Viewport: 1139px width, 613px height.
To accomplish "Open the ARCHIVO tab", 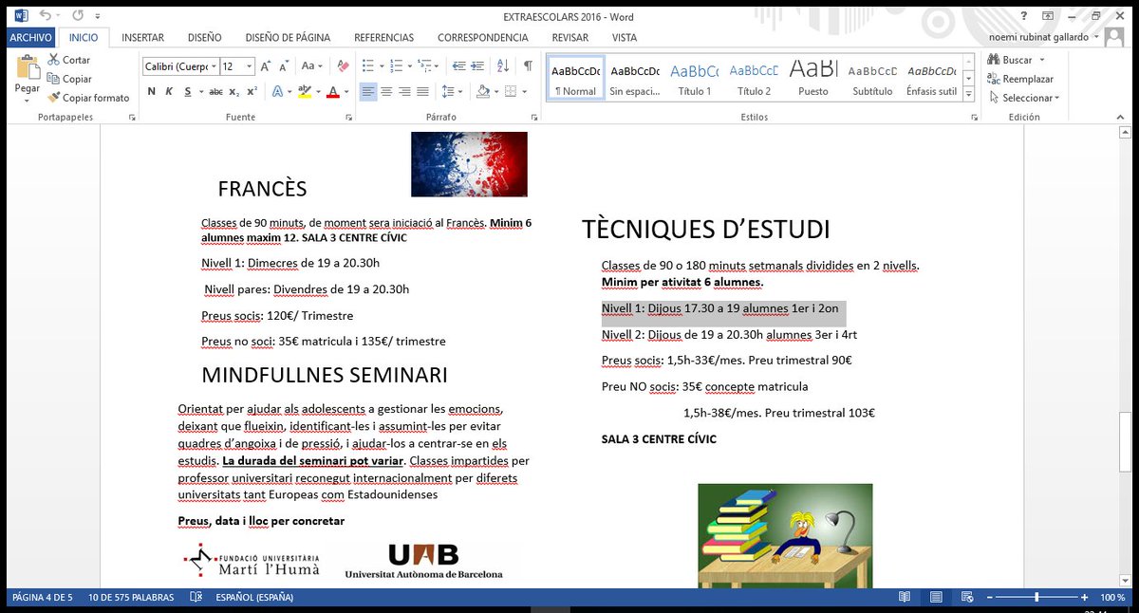I will click(31, 38).
